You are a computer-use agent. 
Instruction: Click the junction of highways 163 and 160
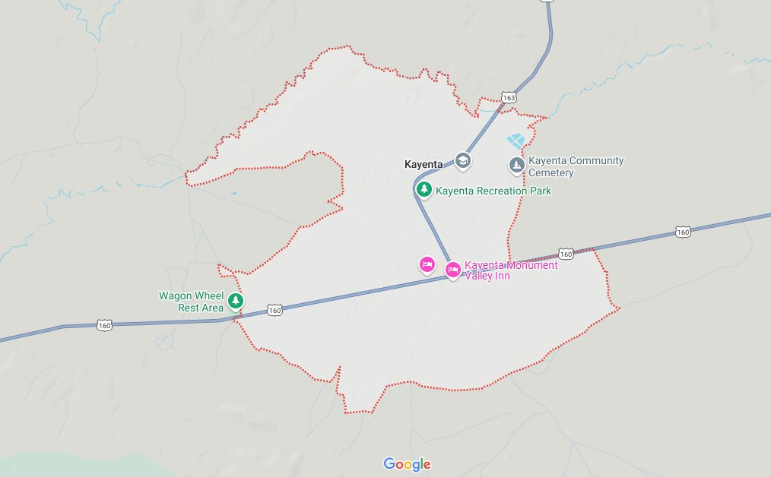450,276
